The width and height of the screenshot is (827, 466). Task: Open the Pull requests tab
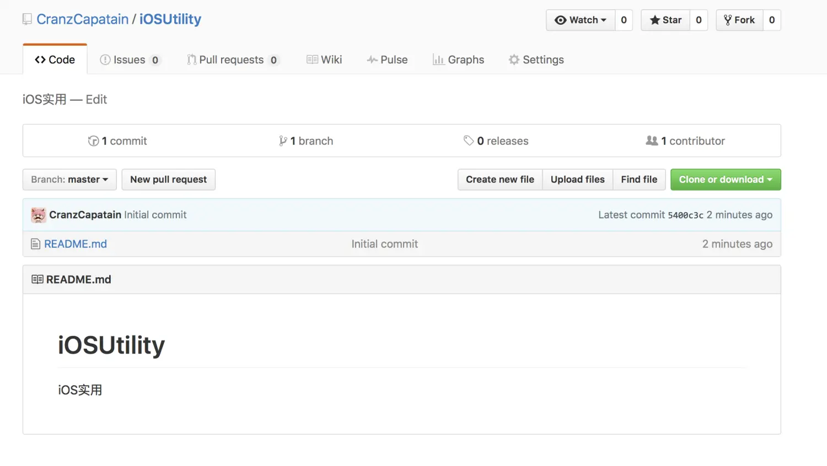(x=233, y=59)
